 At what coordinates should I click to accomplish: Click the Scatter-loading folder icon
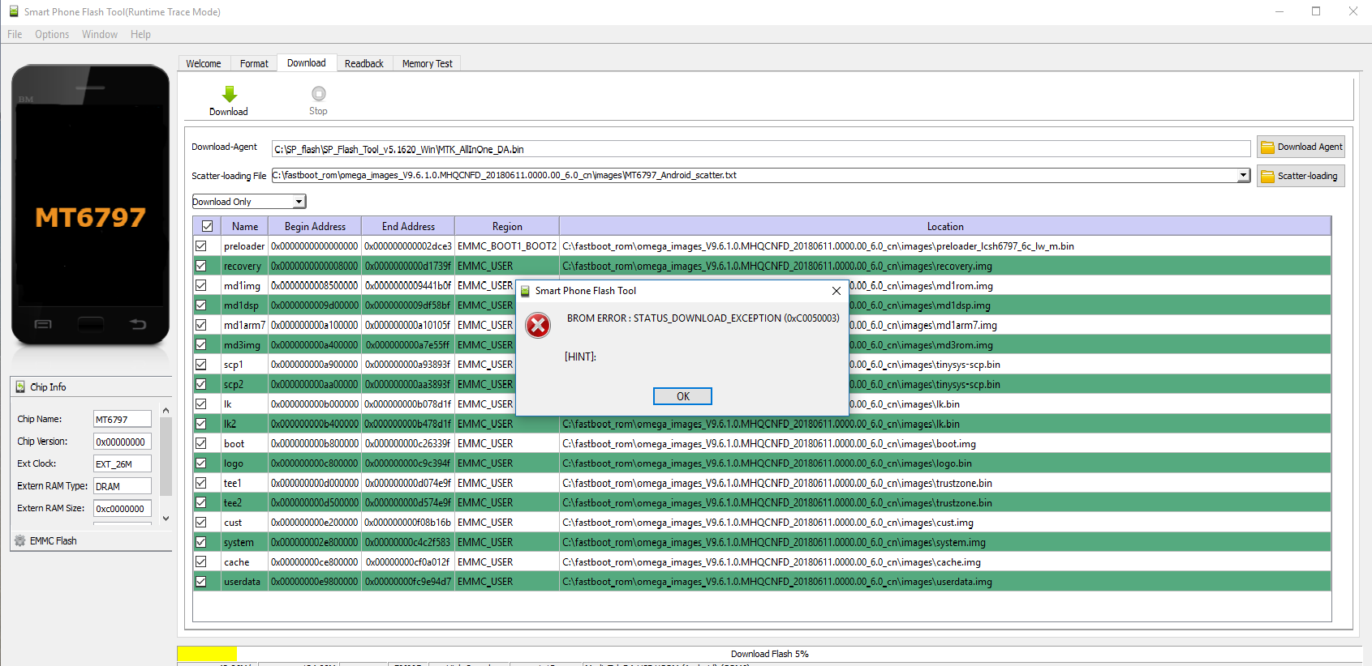tap(1267, 177)
